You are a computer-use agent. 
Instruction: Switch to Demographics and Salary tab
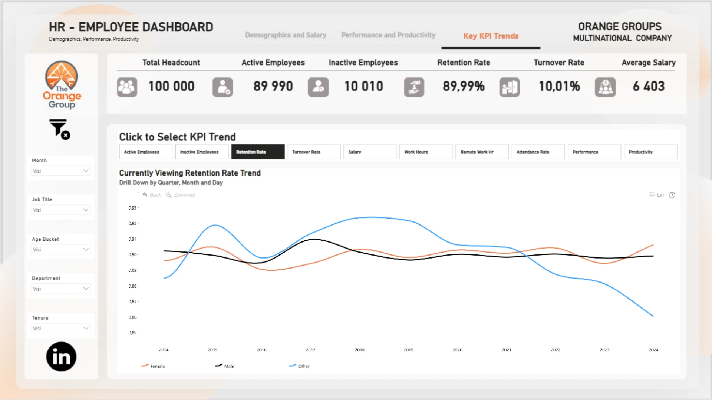pyautogui.click(x=286, y=35)
